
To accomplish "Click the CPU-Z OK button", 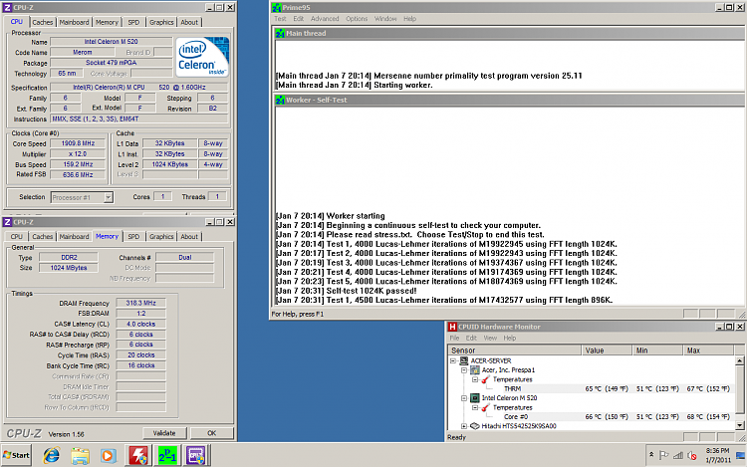I will (212, 433).
